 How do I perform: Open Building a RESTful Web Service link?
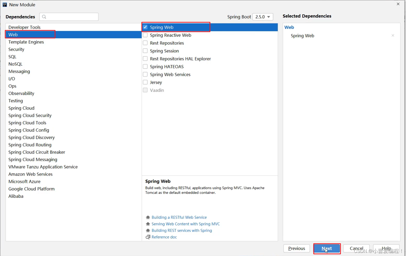(179, 217)
